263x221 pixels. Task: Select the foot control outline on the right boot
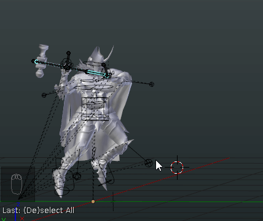tap(106, 172)
